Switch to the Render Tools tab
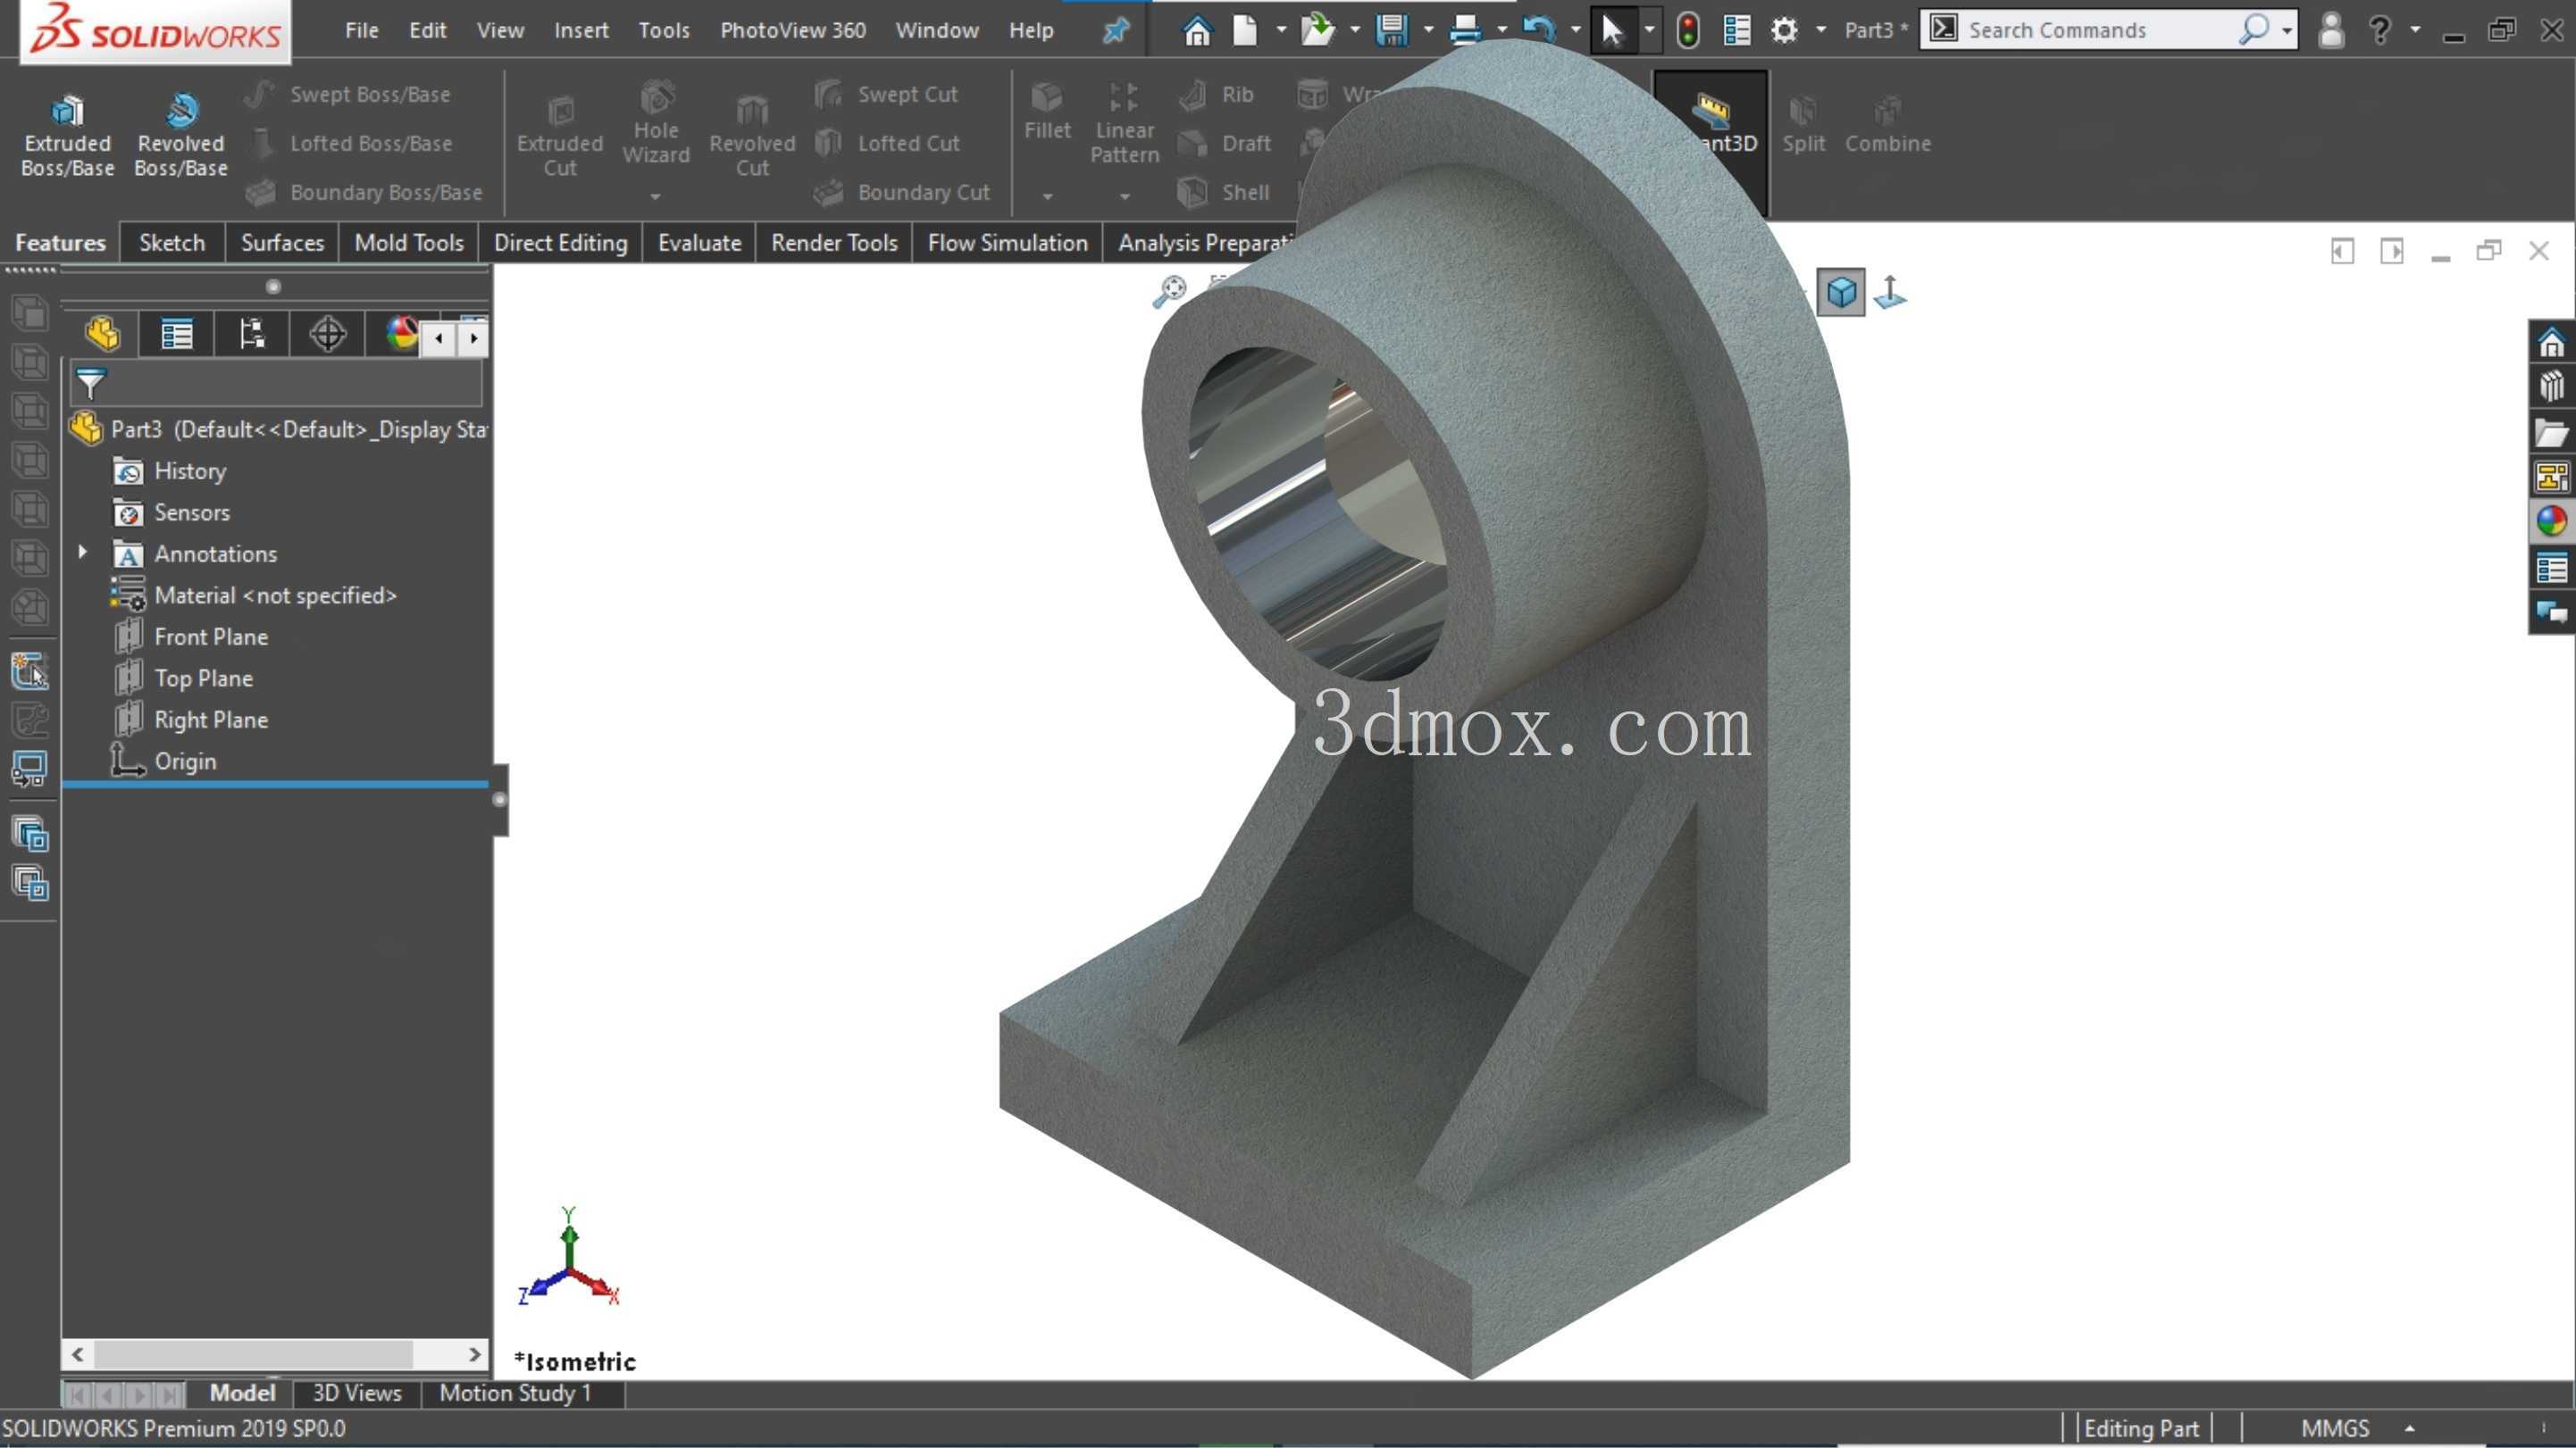 tap(834, 243)
